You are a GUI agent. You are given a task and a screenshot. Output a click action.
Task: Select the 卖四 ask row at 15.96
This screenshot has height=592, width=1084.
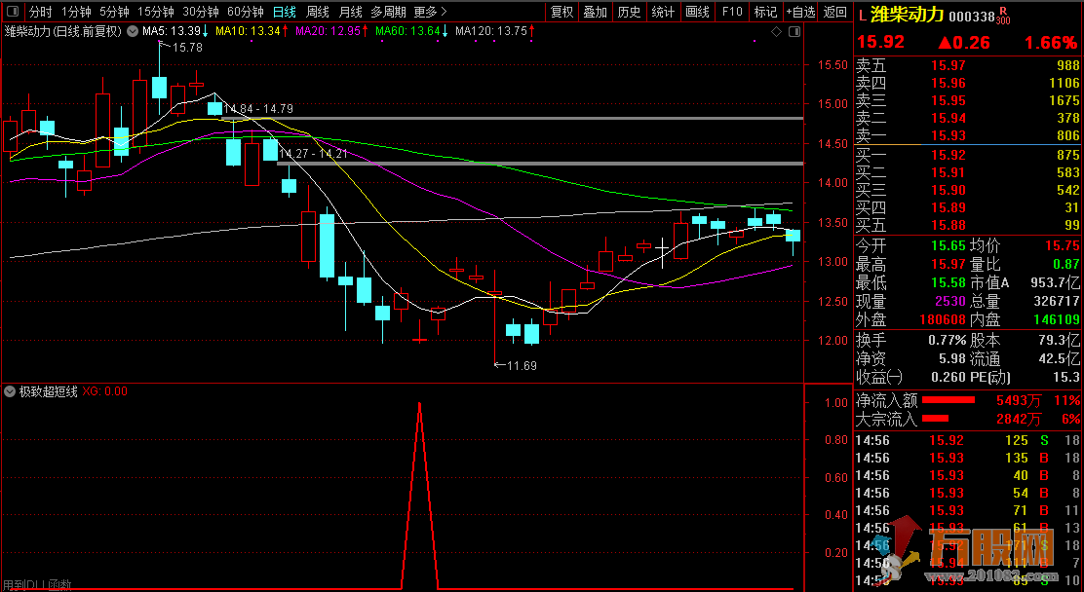pos(968,84)
